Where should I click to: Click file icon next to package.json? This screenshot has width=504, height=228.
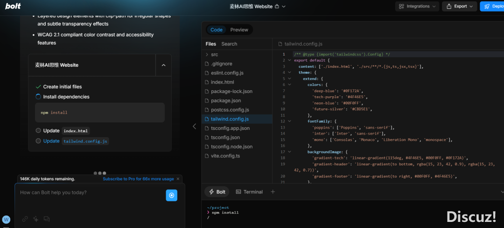click(x=207, y=100)
